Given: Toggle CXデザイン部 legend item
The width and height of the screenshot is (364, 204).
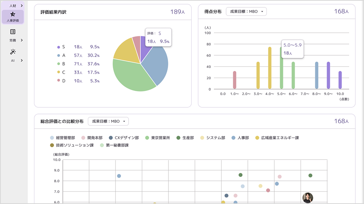Looking at the screenshot, I should [124, 138].
